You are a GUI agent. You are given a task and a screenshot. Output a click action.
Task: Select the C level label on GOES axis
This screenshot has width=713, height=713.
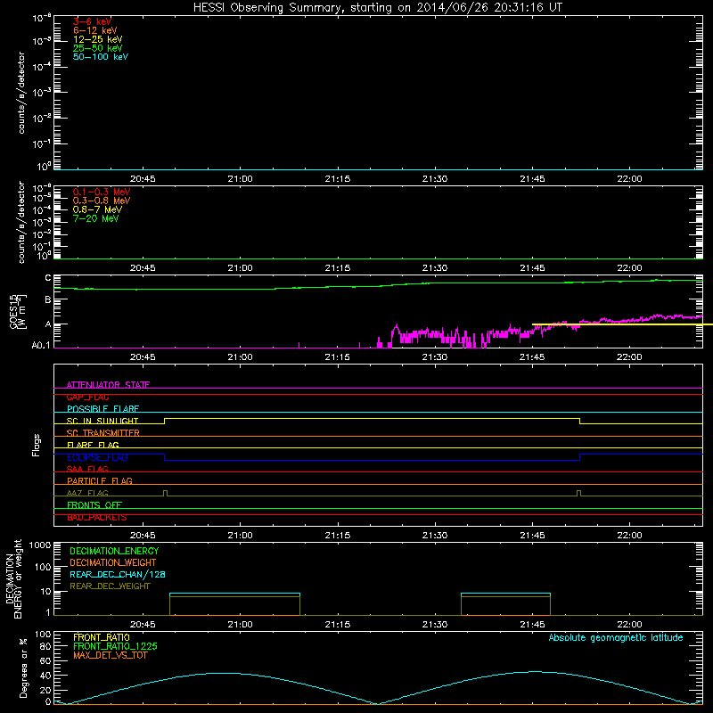pyautogui.click(x=48, y=278)
